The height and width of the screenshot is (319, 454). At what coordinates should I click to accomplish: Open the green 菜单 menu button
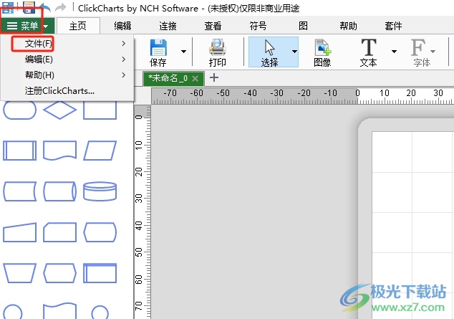click(x=27, y=26)
